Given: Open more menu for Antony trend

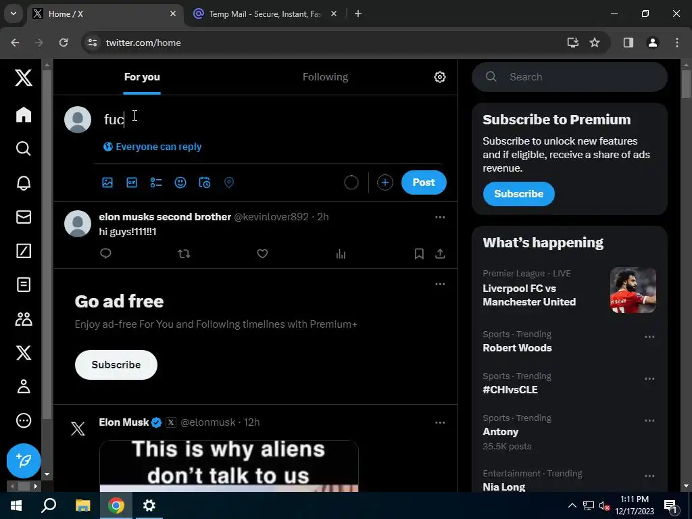Looking at the screenshot, I should 649,420.
